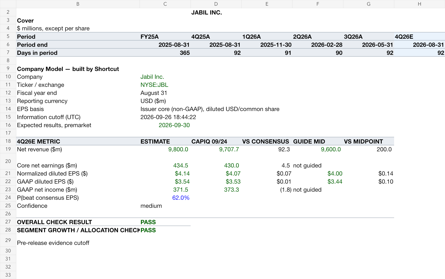Select GAAP EPS guide mid $3.44
This screenshot has width=445, height=279.
[318, 182]
